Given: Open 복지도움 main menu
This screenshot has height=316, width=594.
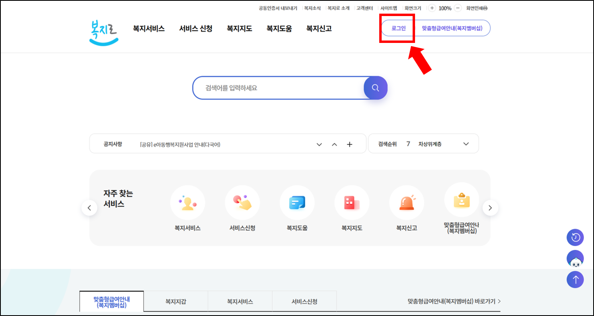Looking at the screenshot, I should pos(279,28).
